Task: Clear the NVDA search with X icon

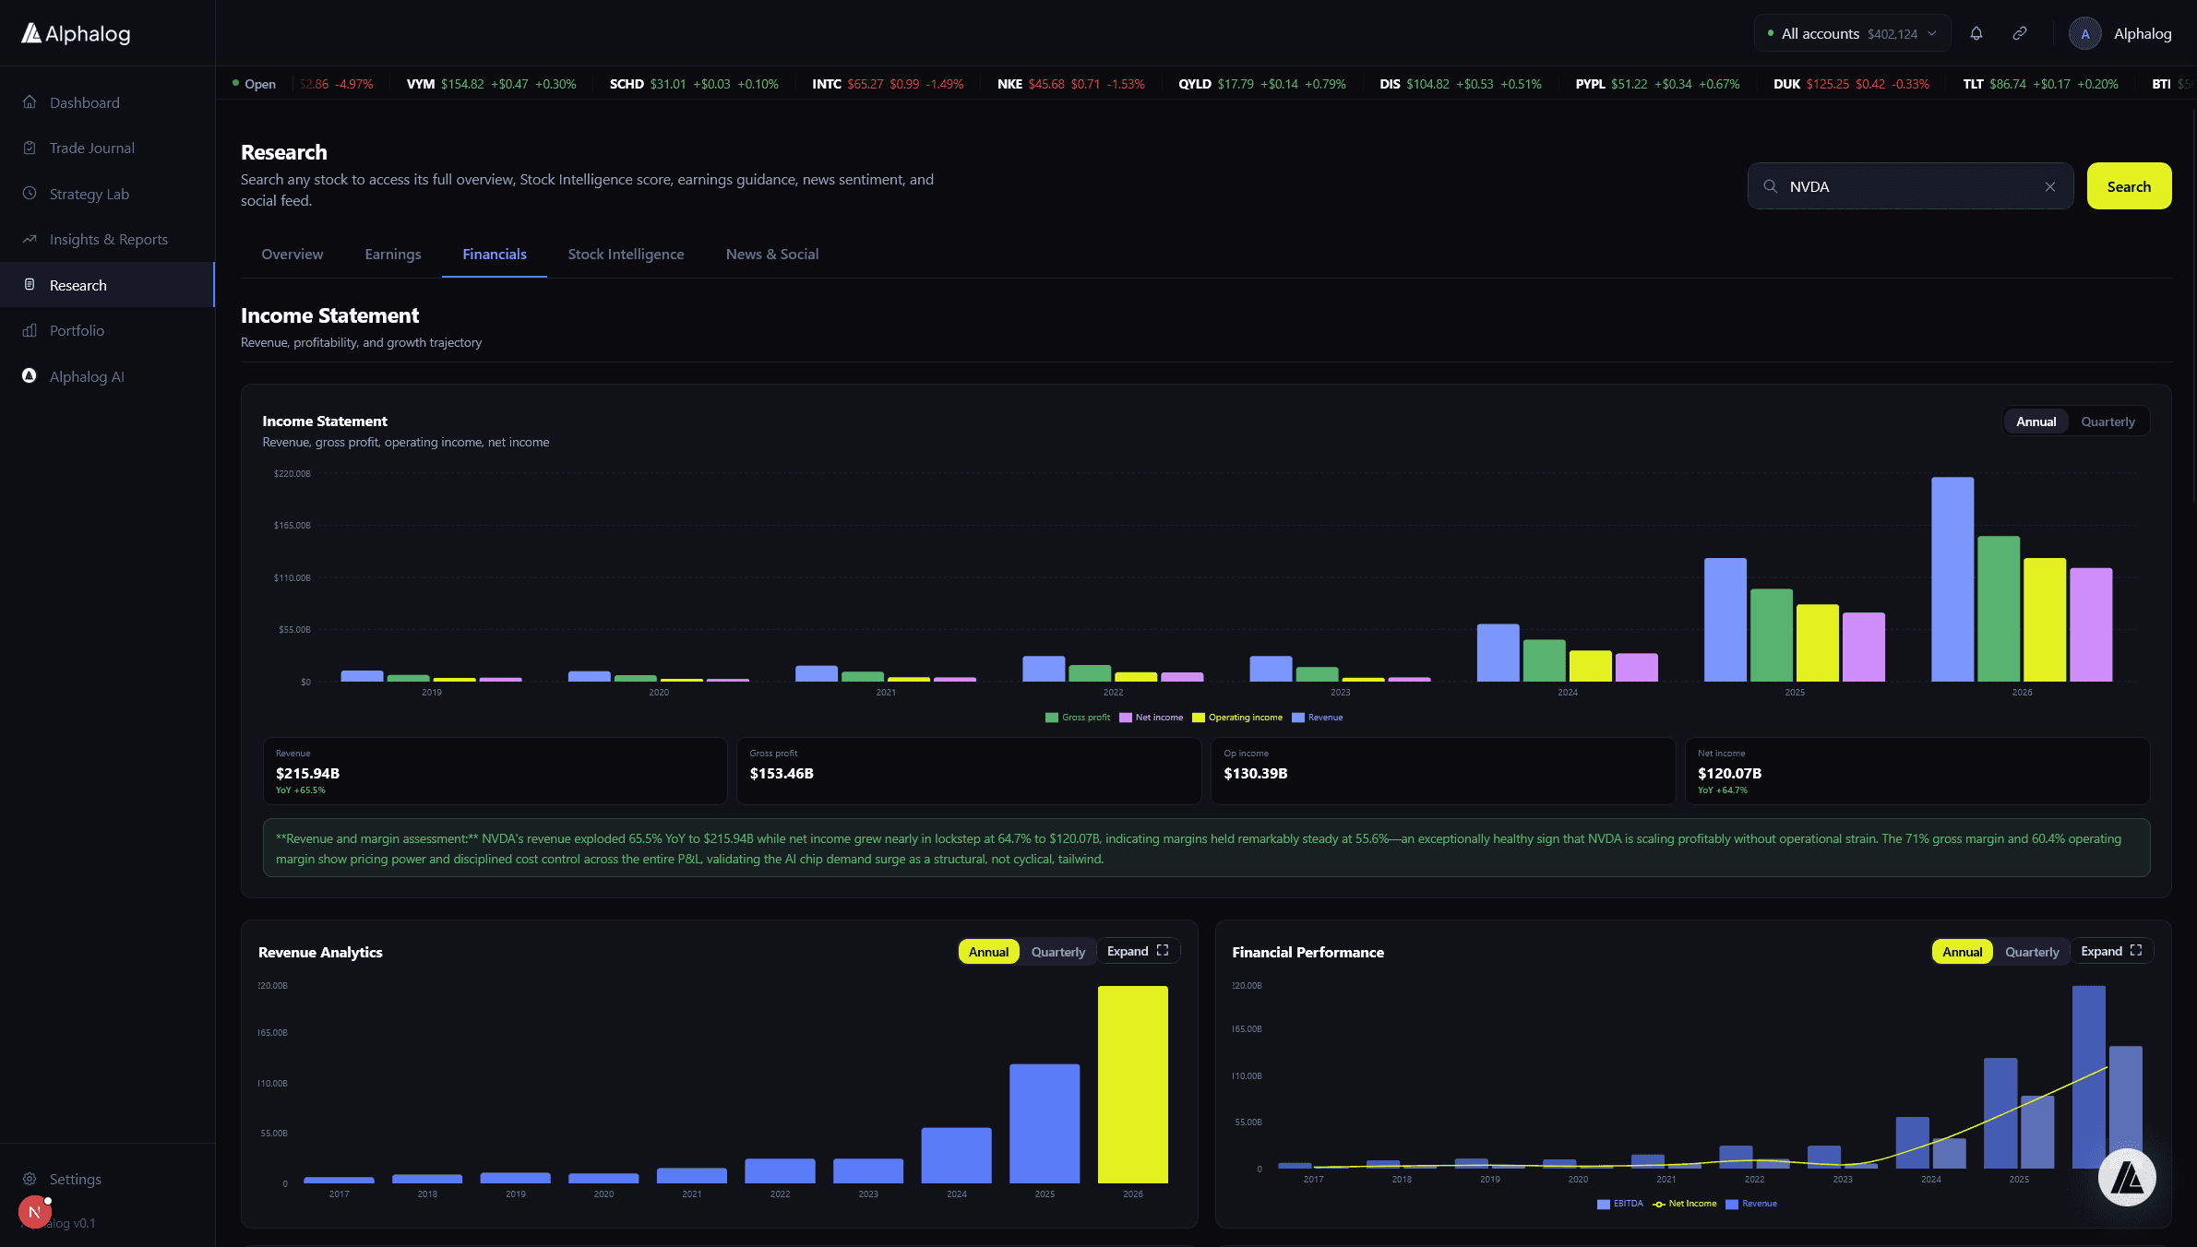Action: pos(2050,186)
